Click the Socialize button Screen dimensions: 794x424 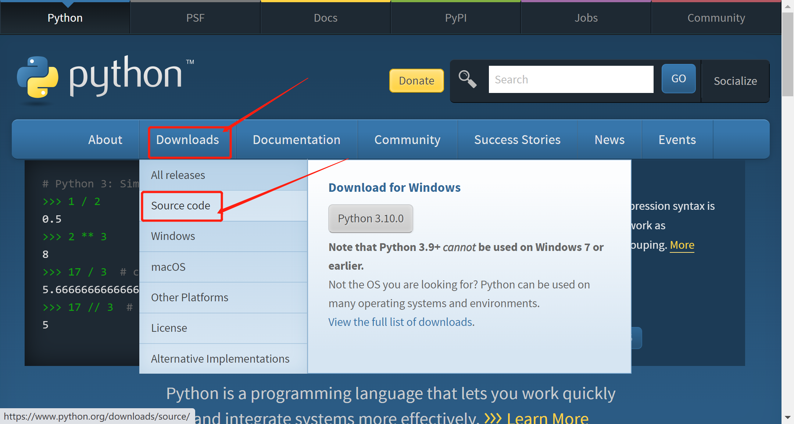pyautogui.click(x=734, y=81)
